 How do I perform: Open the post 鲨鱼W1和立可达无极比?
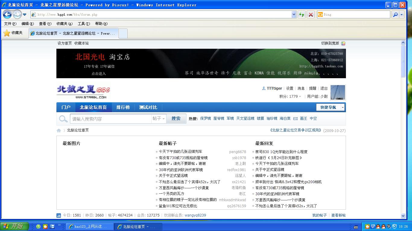click(178, 206)
